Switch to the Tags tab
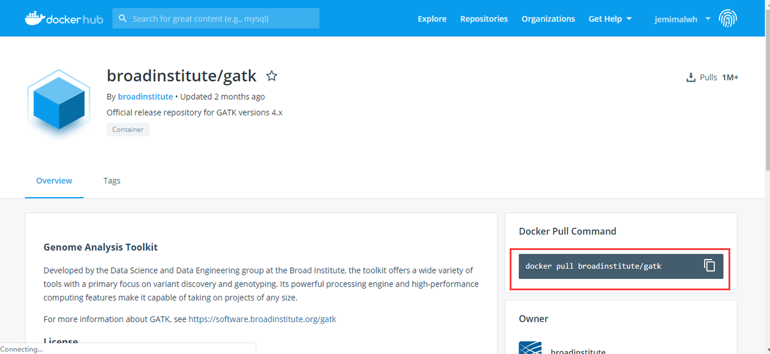Viewport: 770px width, 354px height. click(x=112, y=180)
